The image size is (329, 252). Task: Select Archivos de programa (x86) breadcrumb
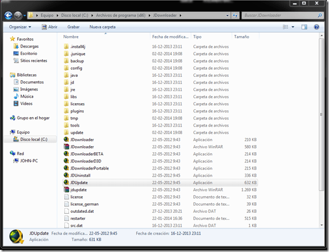tap(120, 15)
